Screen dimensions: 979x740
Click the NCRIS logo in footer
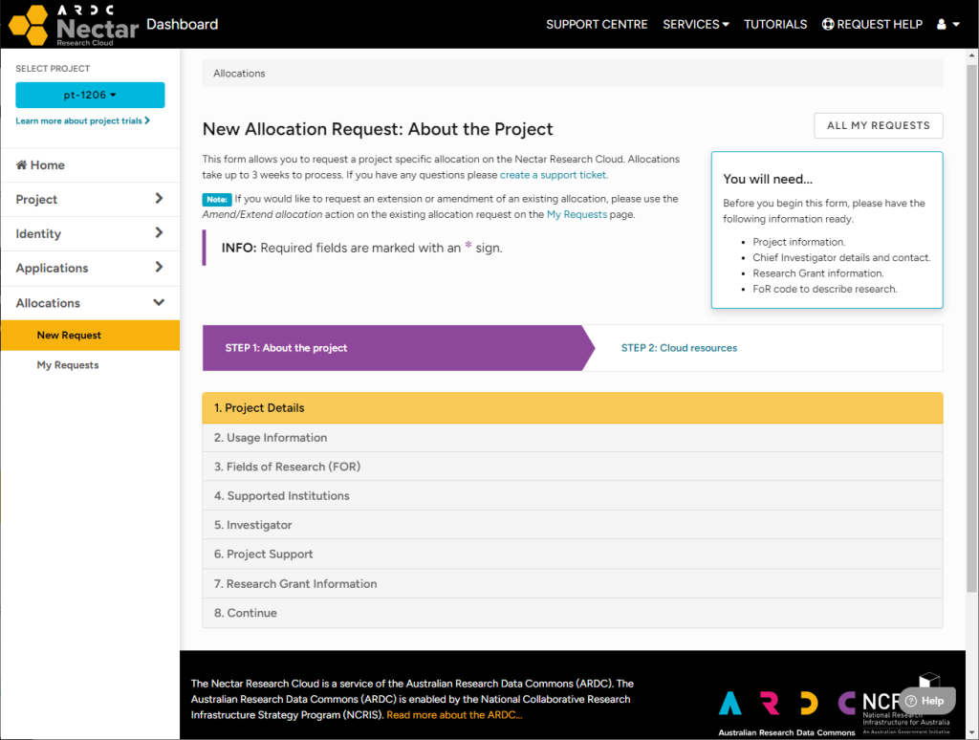coord(906,712)
